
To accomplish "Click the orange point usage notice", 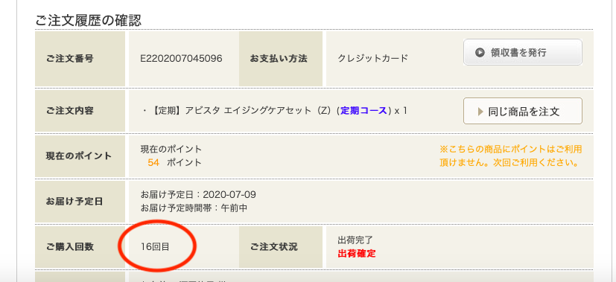I will [511, 156].
